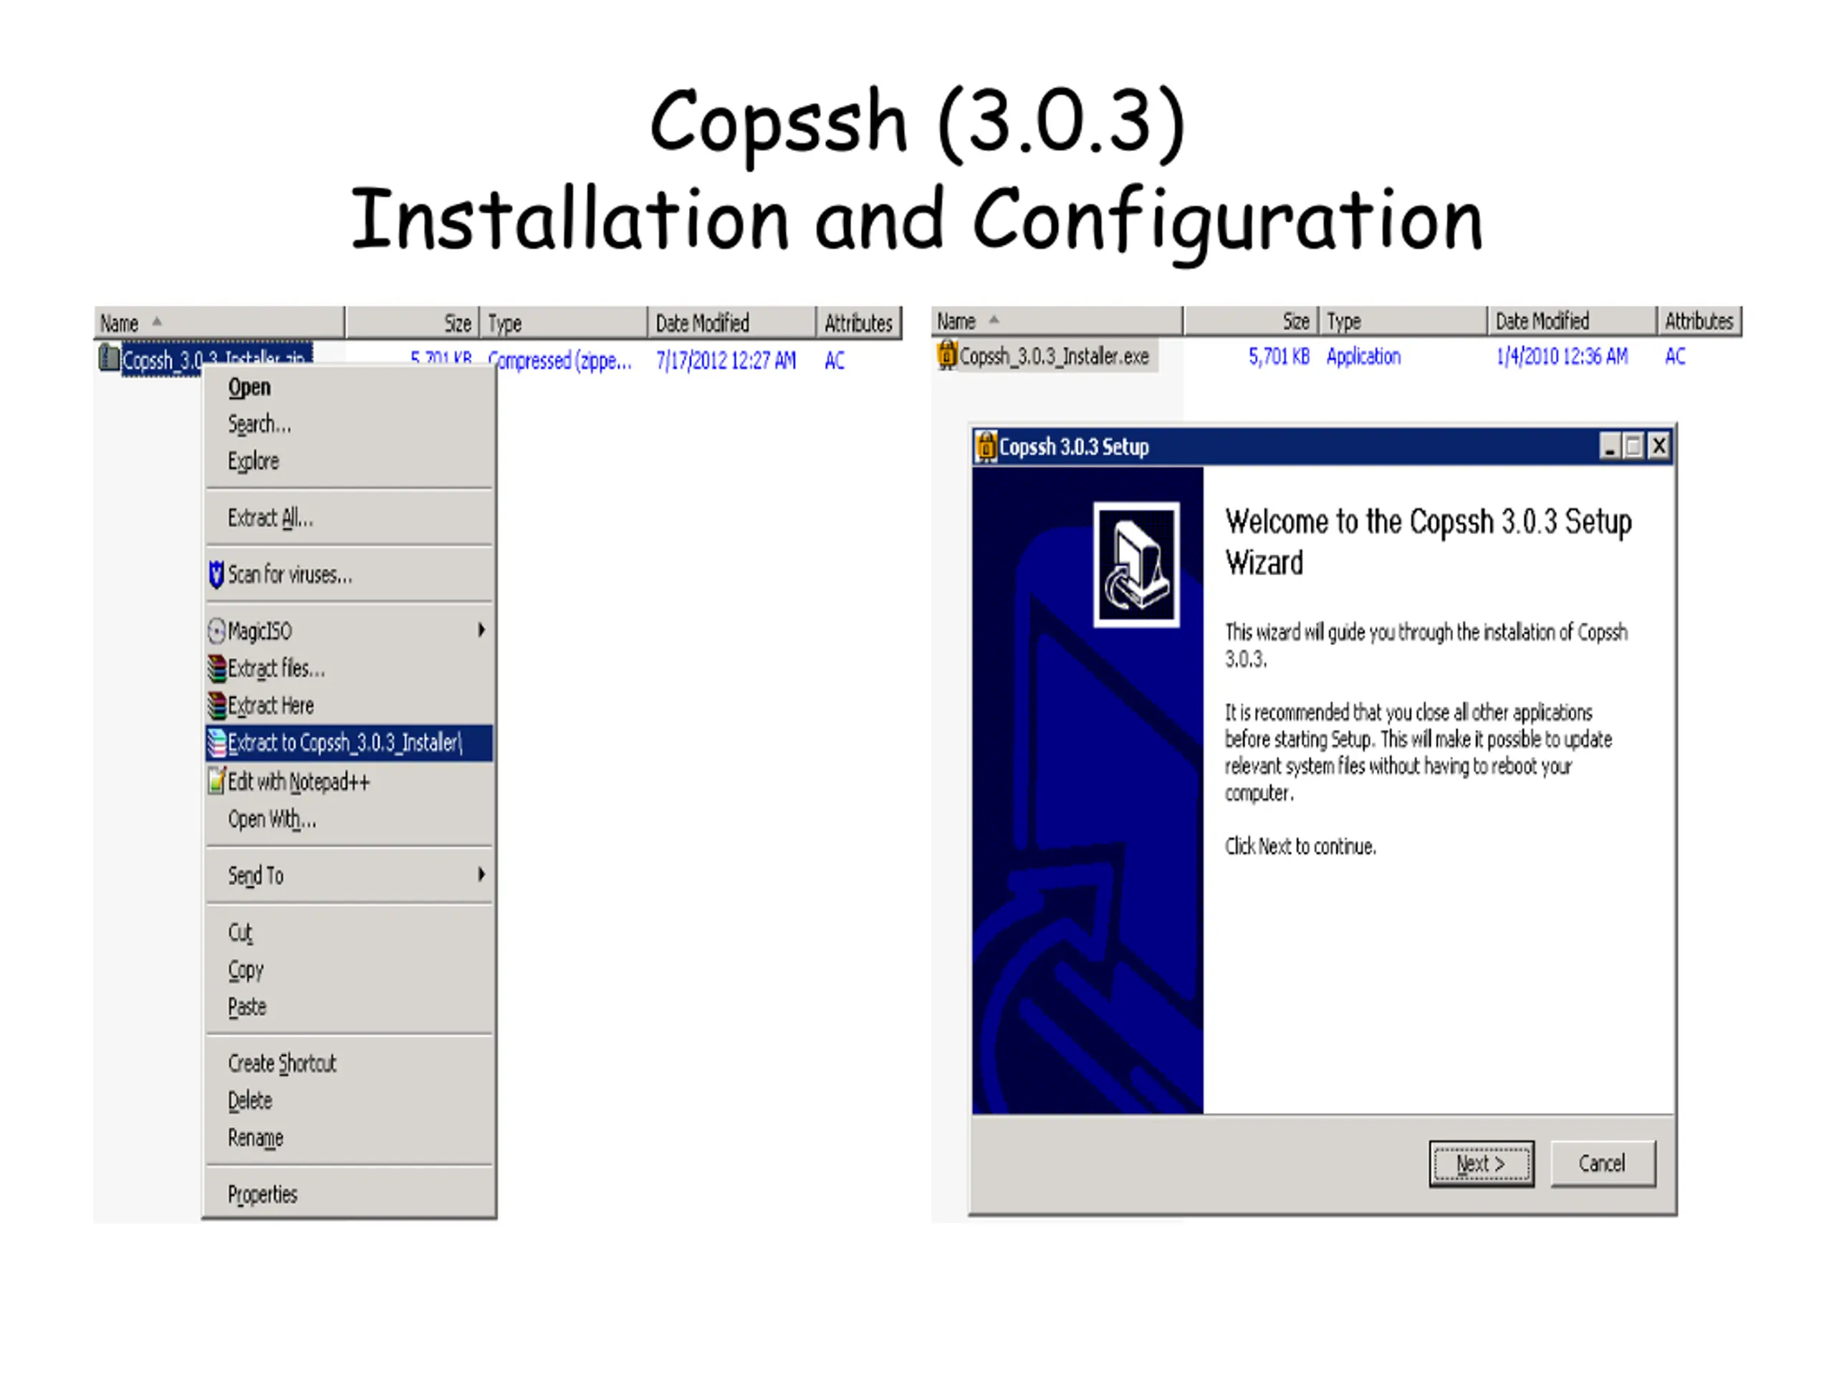Sort by Type column in left file list
1834x1375 pixels.
pyautogui.click(x=564, y=322)
